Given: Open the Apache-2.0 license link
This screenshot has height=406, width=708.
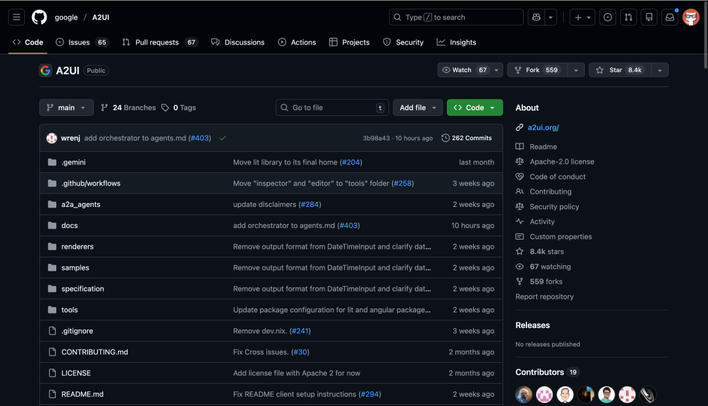Looking at the screenshot, I should click(562, 162).
